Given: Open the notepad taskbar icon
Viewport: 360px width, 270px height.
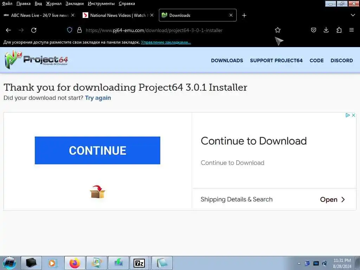Looking at the screenshot, I should click(x=162, y=263).
